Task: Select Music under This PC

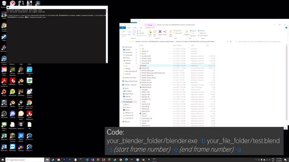Action: pyautogui.click(x=126, y=104)
